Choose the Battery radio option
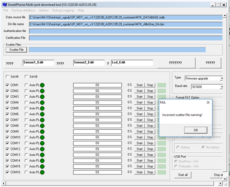Image resolution: width=230 pixels, height=187 pixels. coord(178,147)
